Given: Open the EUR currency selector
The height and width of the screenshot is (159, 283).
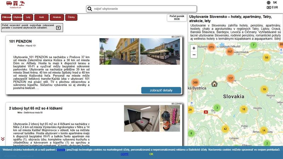Looking at the screenshot, I should 275,7.
